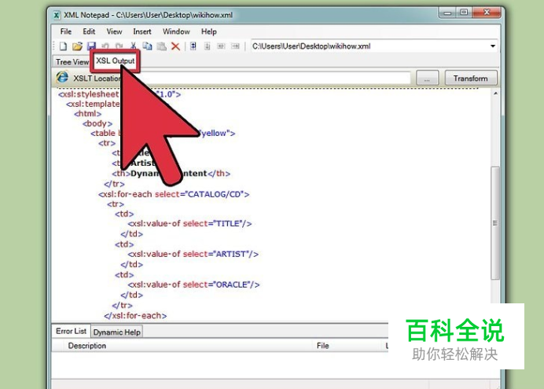544x389 pixels.
Task: Cut selection with the scissors icon
Action: 133,46
